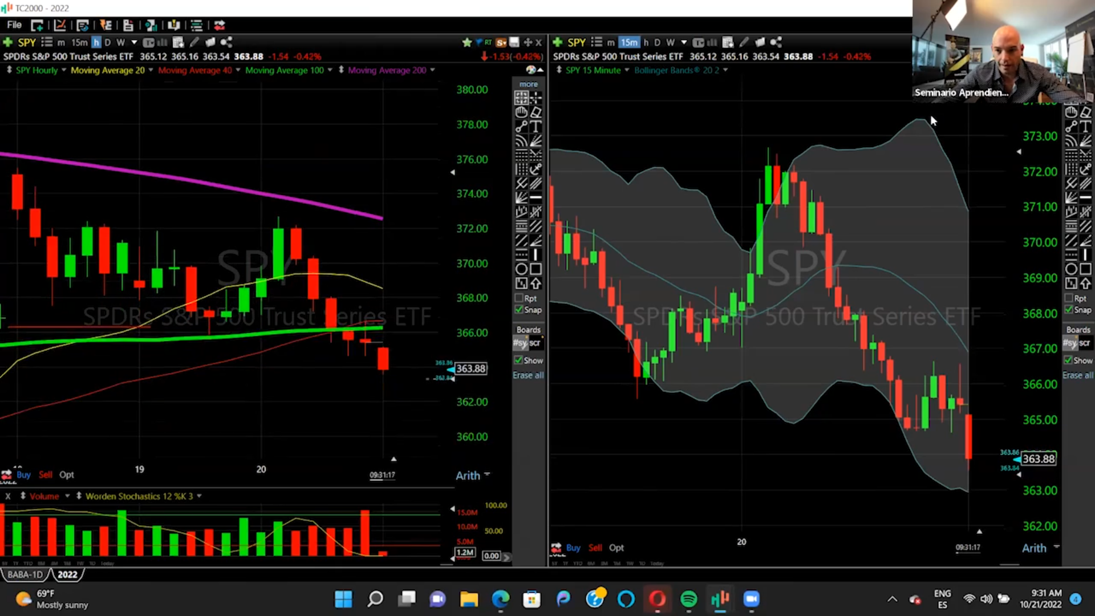The image size is (1095, 616).
Task: Open the Bollinger Bands 20 2 dropdown
Action: click(x=725, y=70)
